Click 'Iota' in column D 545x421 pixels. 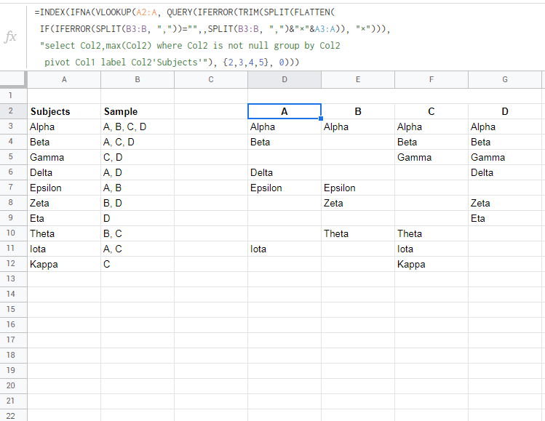(x=285, y=249)
